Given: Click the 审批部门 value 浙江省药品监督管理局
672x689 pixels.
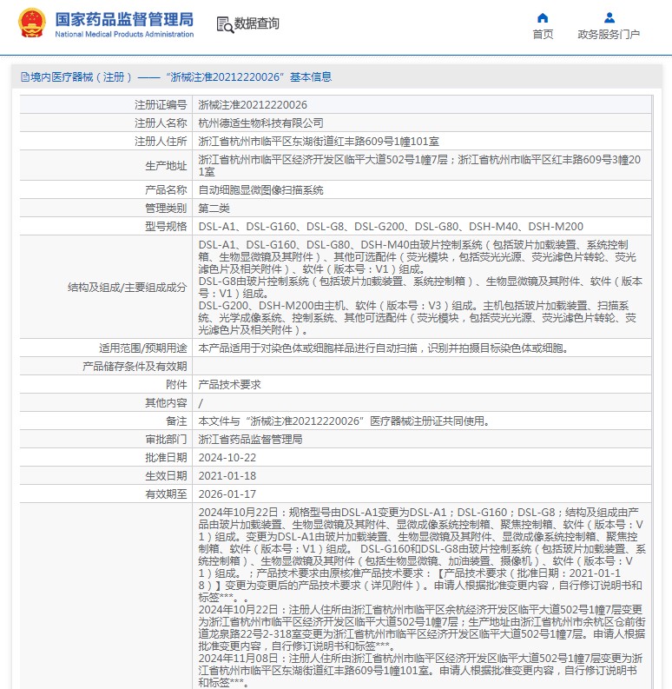Looking at the screenshot, I should (x=250, y=440).
